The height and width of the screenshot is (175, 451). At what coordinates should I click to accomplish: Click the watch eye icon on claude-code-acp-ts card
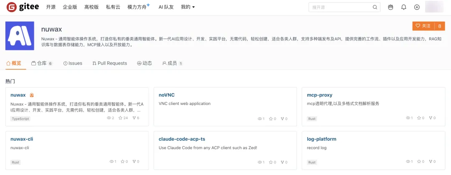coord(259,162)
